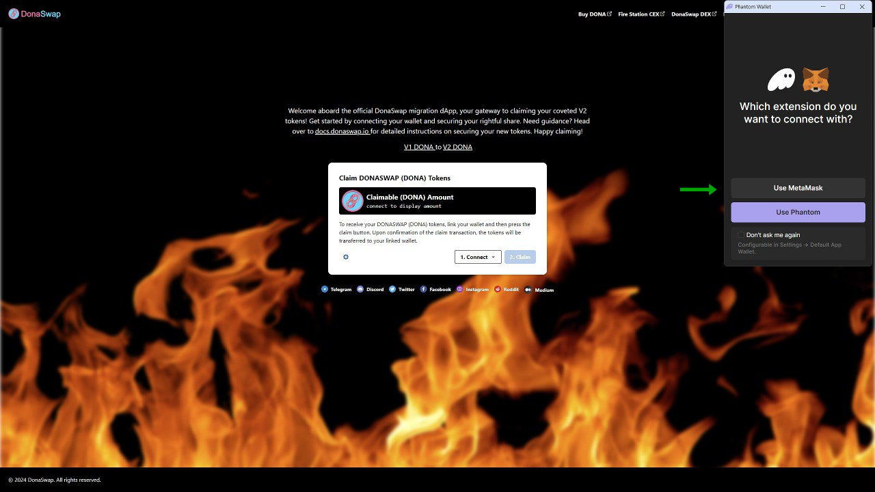
Task: Enable Don't ask me again checkbox
Action: [741, 234]
